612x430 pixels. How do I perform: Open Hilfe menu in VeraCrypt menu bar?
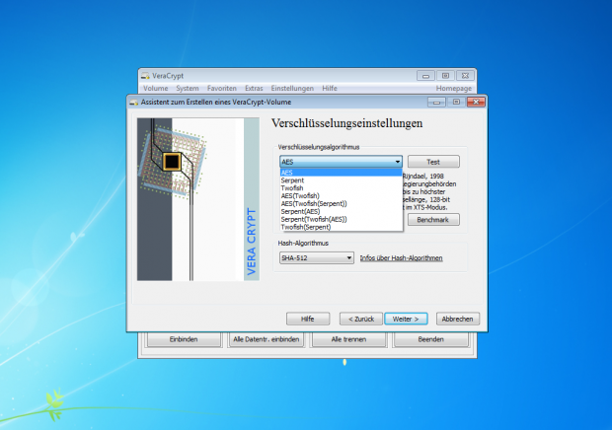(x=330, y=88)
